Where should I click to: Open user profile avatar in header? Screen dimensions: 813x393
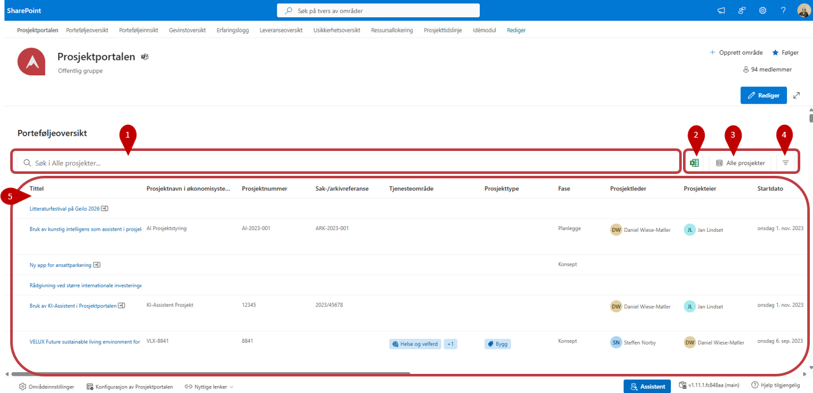[803, 11]
